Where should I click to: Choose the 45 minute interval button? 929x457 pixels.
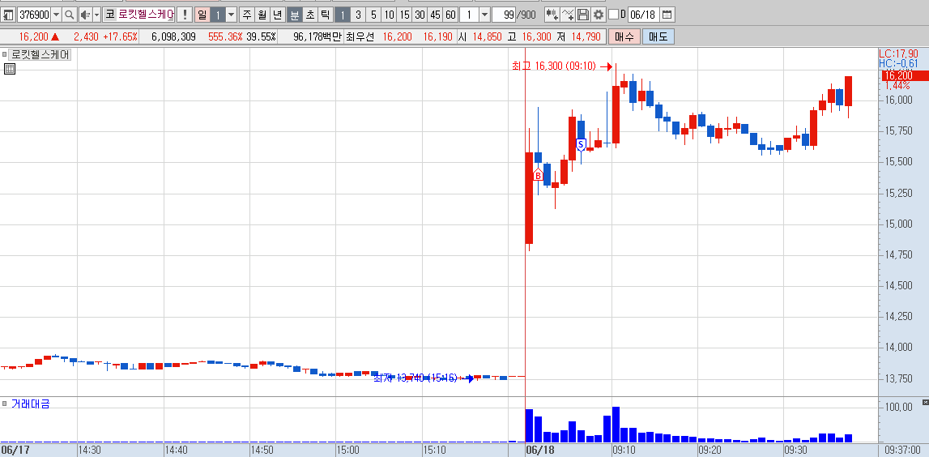(435, 15)
